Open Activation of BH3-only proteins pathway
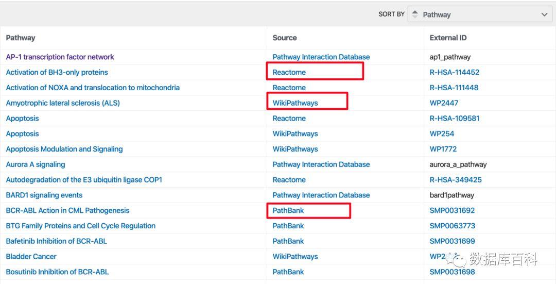 (x=57, y=73)
